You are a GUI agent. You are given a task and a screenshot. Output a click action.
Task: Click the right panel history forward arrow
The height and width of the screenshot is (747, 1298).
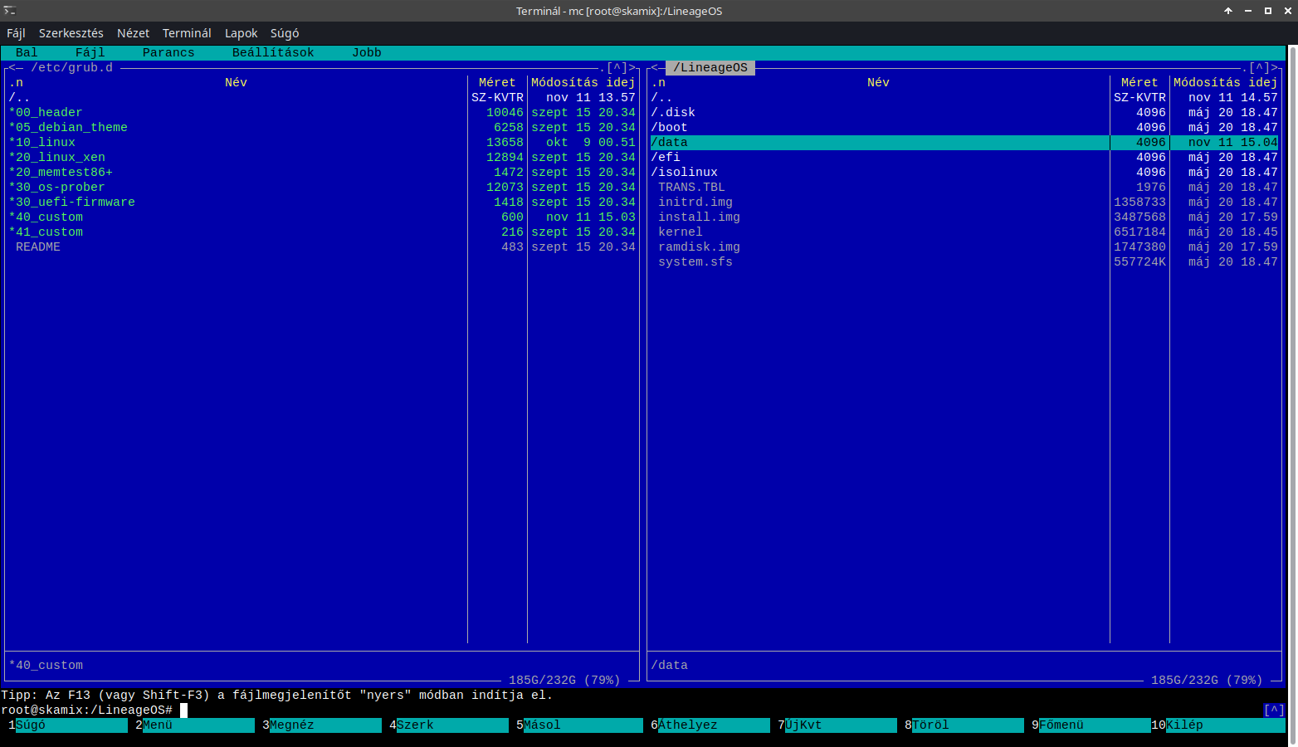(1275, 68)
